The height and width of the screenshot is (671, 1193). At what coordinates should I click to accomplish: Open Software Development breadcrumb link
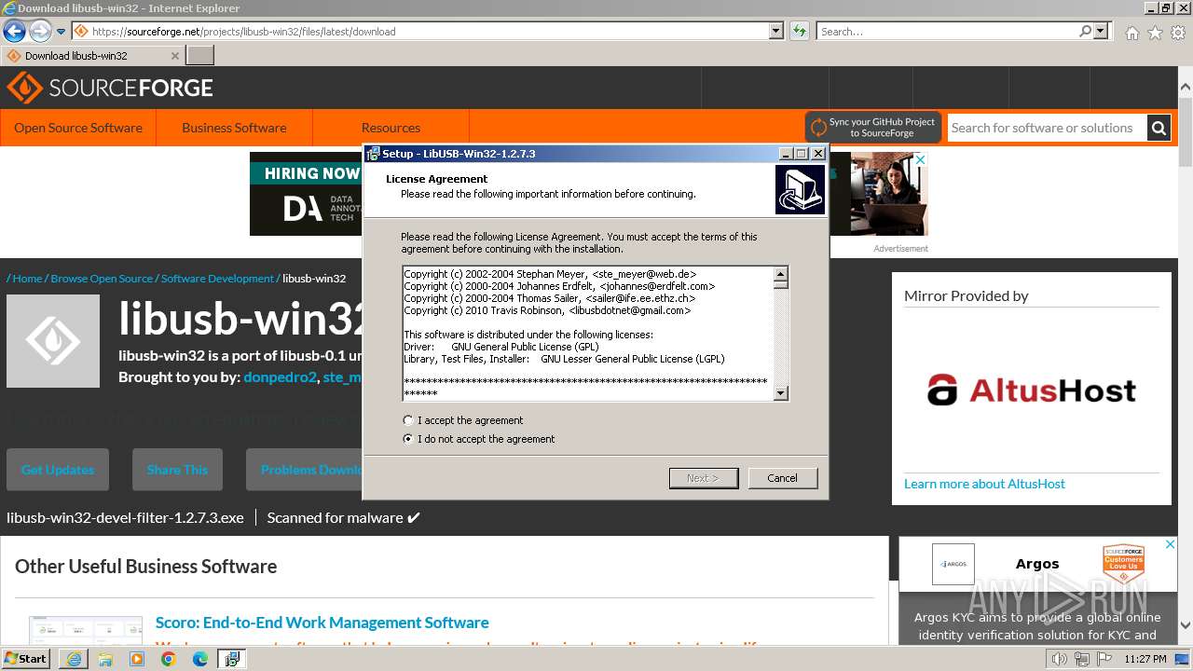pyautogui.click(x=217, y=279)
